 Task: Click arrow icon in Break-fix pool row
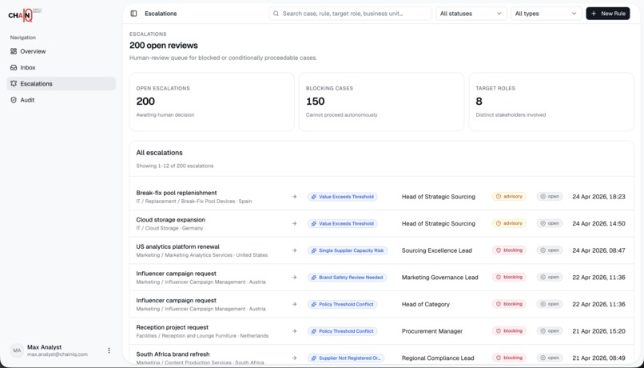coord(294,197)
